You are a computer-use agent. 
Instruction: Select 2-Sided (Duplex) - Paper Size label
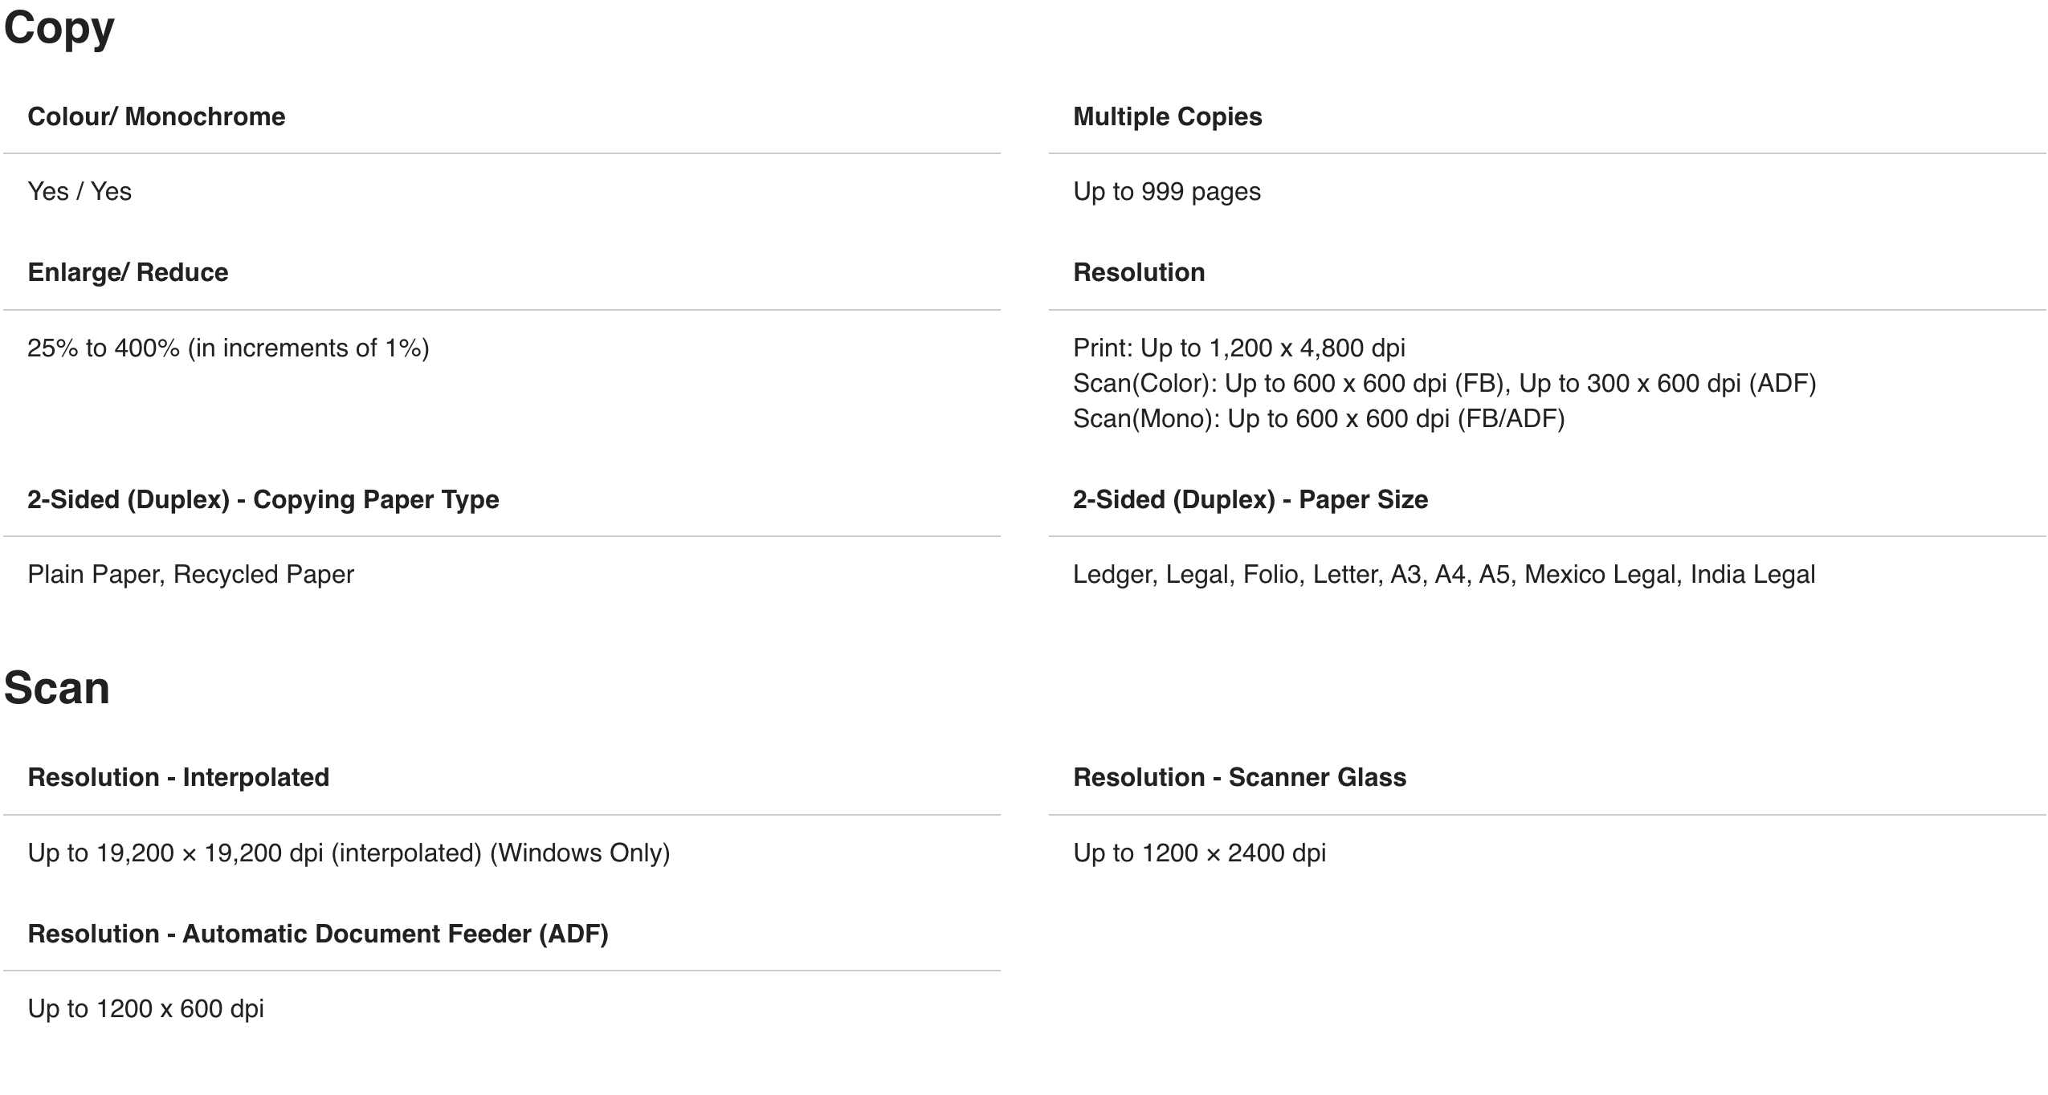tap(1250, 499)
